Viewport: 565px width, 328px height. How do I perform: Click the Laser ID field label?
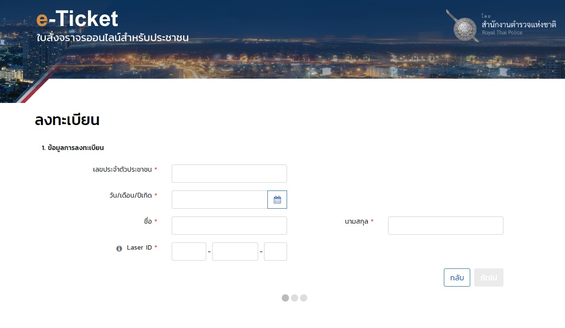(139, 248)
